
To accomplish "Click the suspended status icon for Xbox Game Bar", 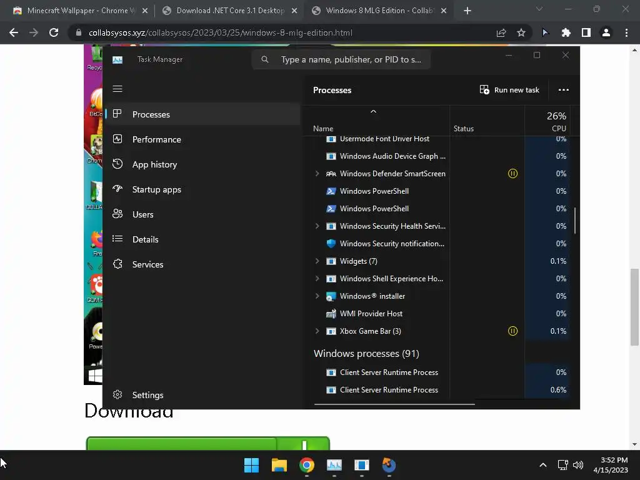I will tap(512, 331).
